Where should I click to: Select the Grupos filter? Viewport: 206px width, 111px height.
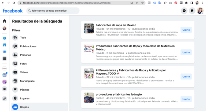pos(39,107)
